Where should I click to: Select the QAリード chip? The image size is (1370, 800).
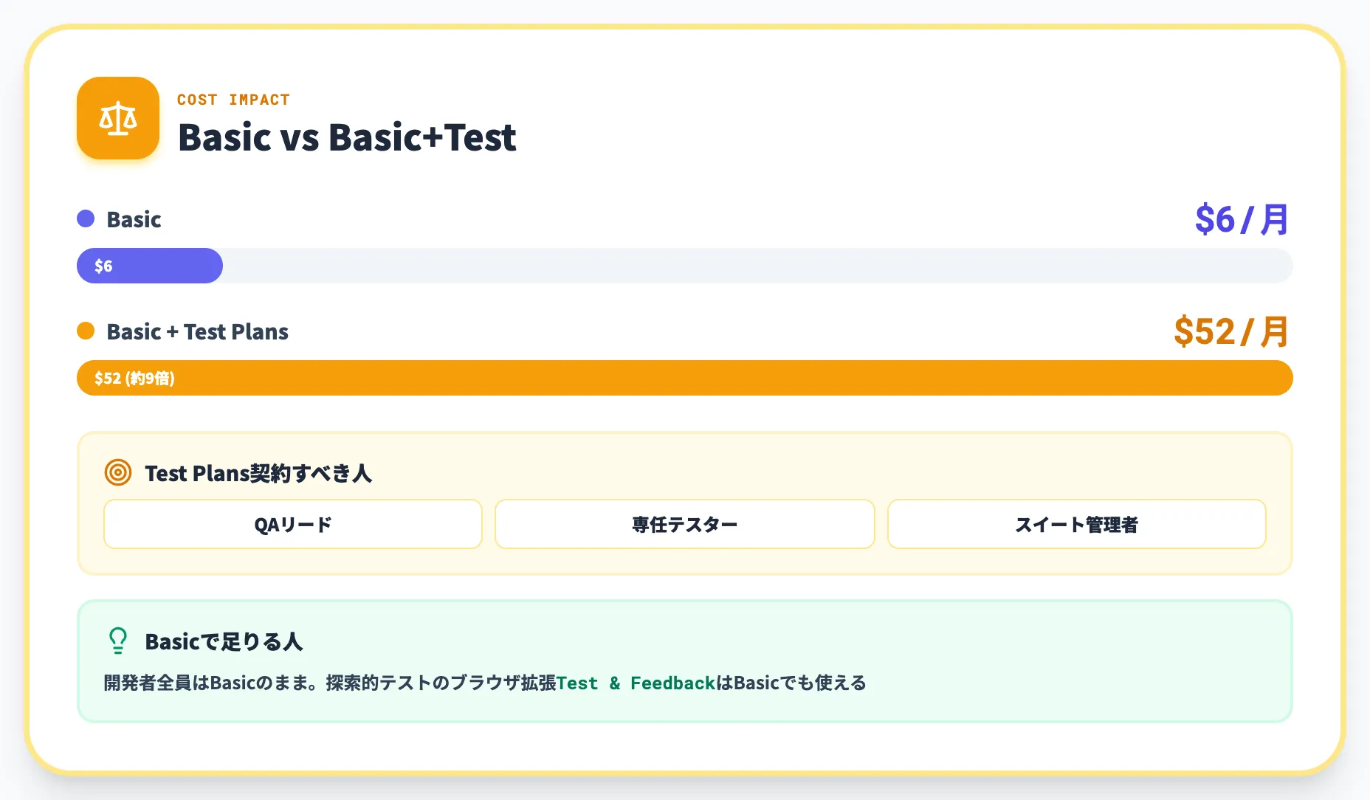point(293,524)
